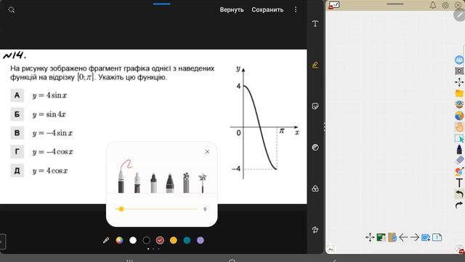465x262 pixels.
Task: Go to the next whiteboard page
Action: click(x=414, y=237)
